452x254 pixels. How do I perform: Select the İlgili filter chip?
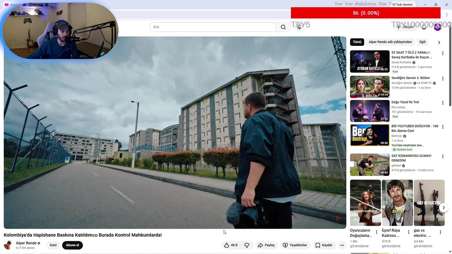click(422, 42)
